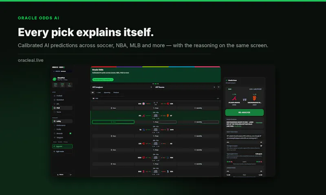
Task: Click Scan for the CHC vs CIN match
Action: [x=113, y=108]
